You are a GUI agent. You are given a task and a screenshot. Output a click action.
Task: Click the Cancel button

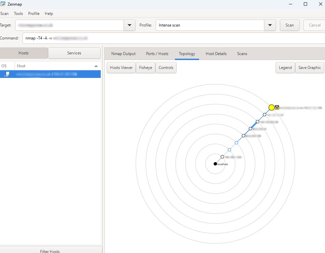point(314,25)
